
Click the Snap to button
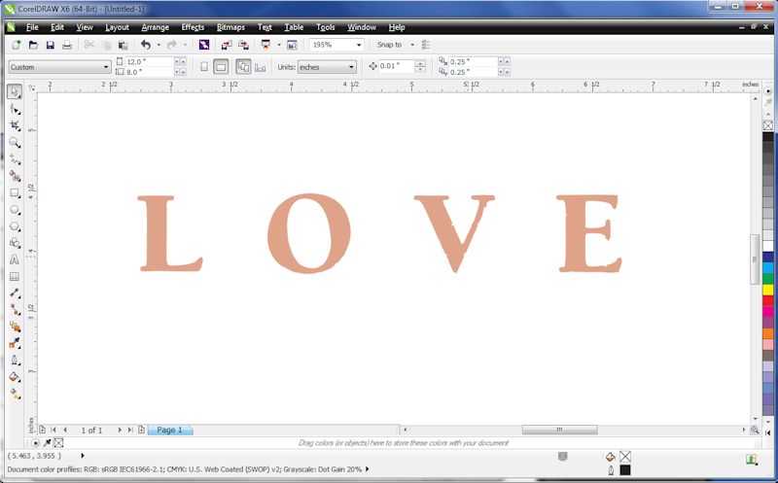[x=389, y=45]
